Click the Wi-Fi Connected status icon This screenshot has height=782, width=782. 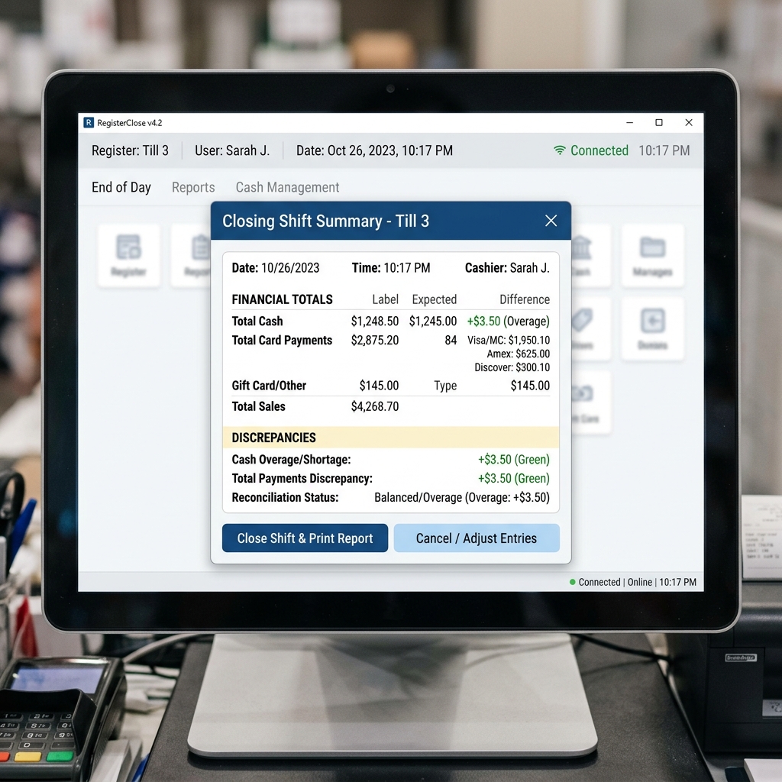560,150
